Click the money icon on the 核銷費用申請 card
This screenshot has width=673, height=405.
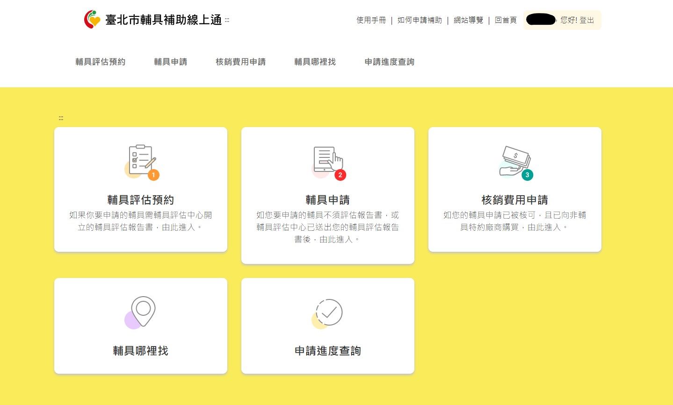coord(516,160)
